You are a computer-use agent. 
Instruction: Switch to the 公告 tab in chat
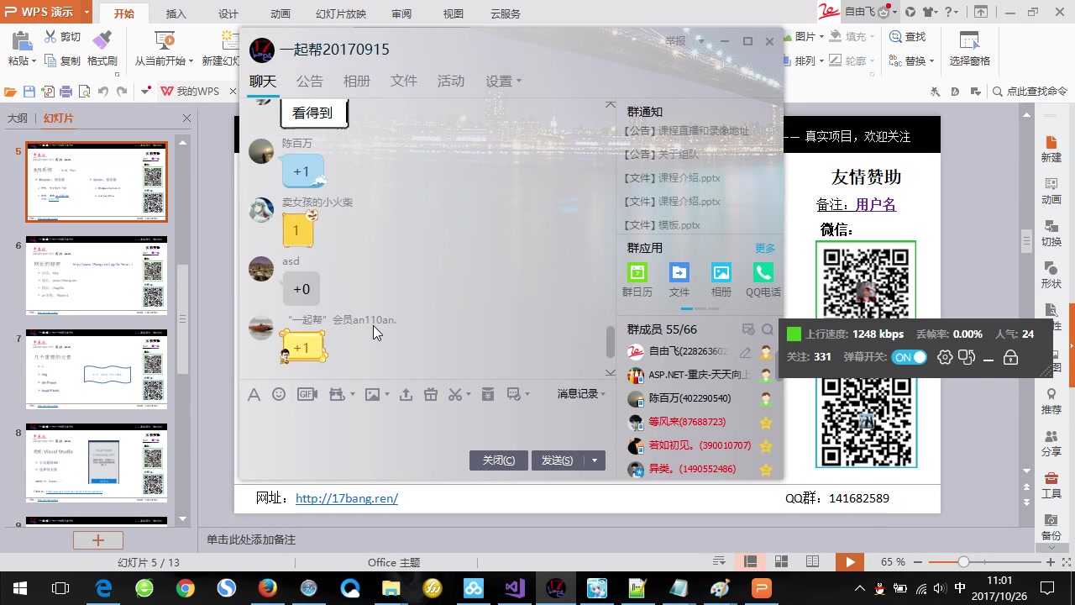click(x=309, y=81)
